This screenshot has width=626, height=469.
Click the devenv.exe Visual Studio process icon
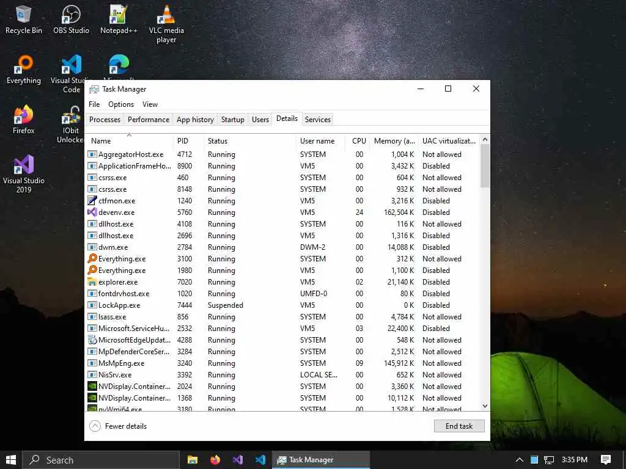(92, 212)
